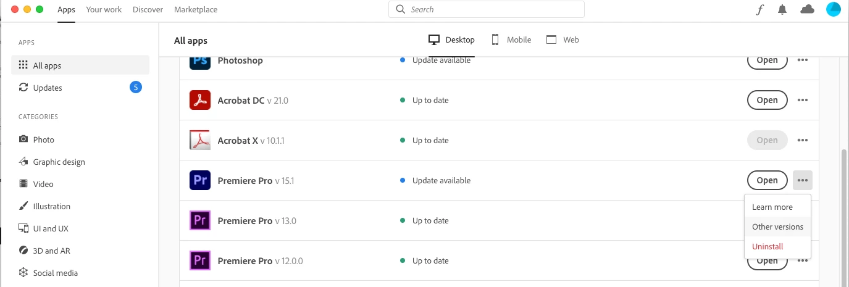Click the magnifier icon in Search
849x287 pixels.
click(x=401, y=9)
